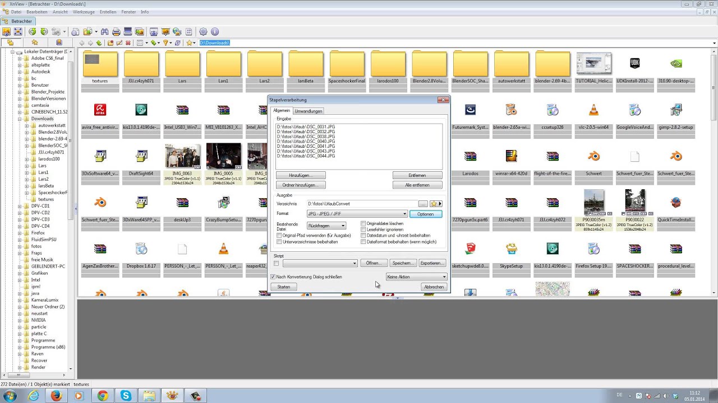This screenshot has height=403, width=718.
Task: Expand the Programme (x86) tree folder
Action: (x=19, y=347)
